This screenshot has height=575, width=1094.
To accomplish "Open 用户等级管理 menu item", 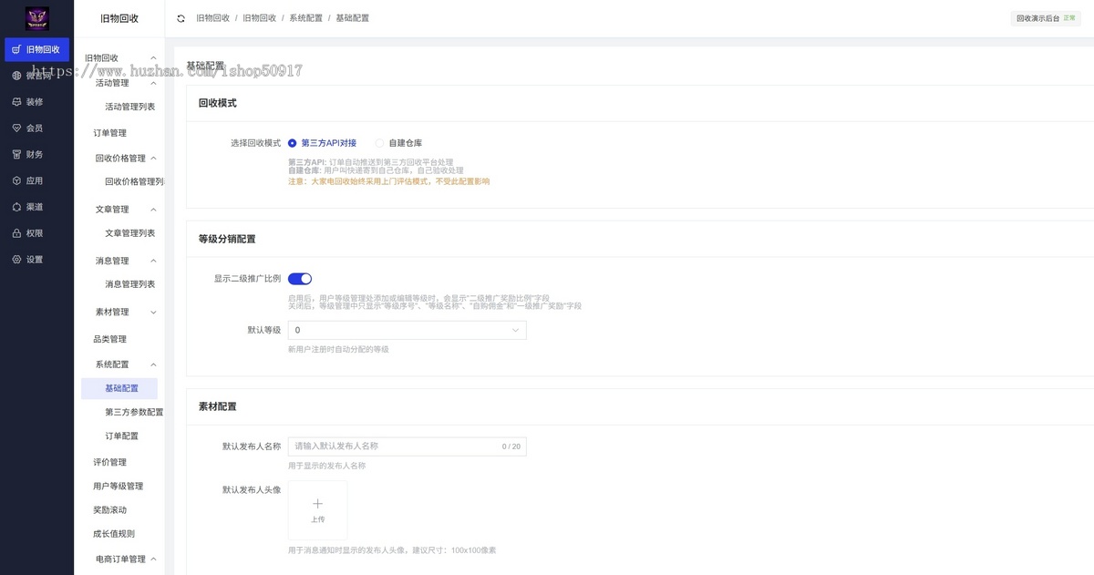I will 119,486.
